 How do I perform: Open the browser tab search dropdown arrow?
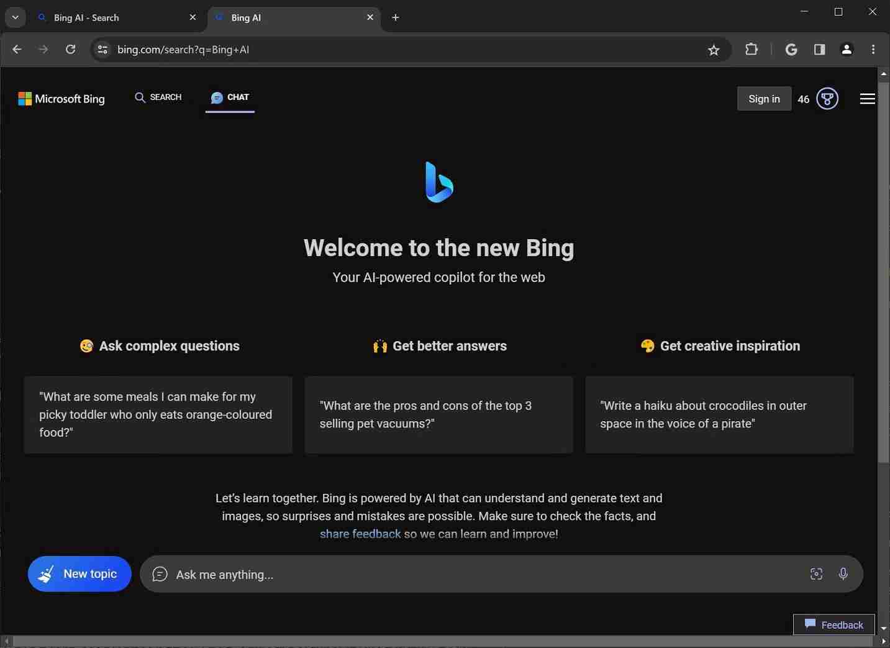tap(15, 17)
